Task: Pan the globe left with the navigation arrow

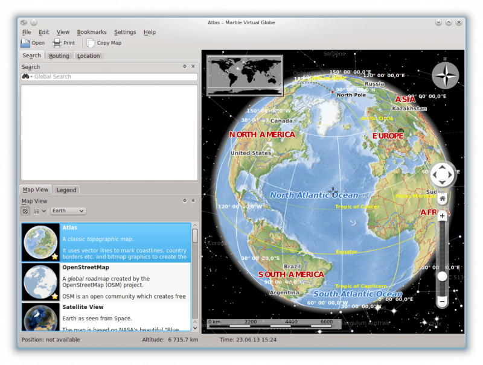Action: coord(435,175)
